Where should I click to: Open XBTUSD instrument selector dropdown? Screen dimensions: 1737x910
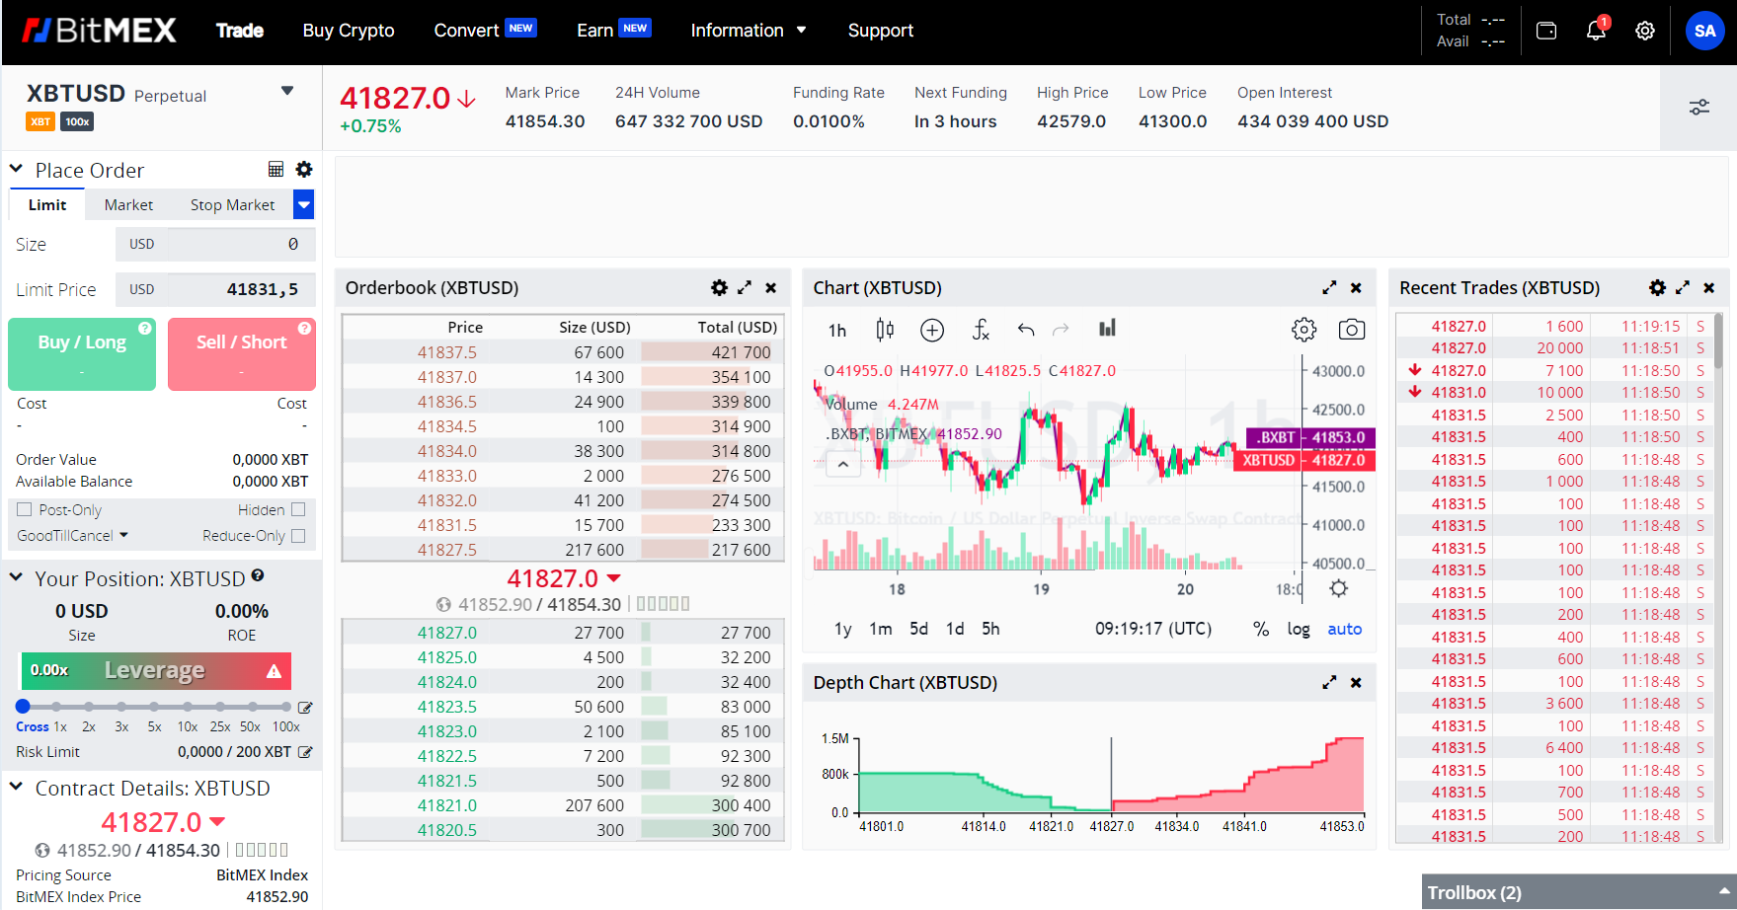[287, 91]
